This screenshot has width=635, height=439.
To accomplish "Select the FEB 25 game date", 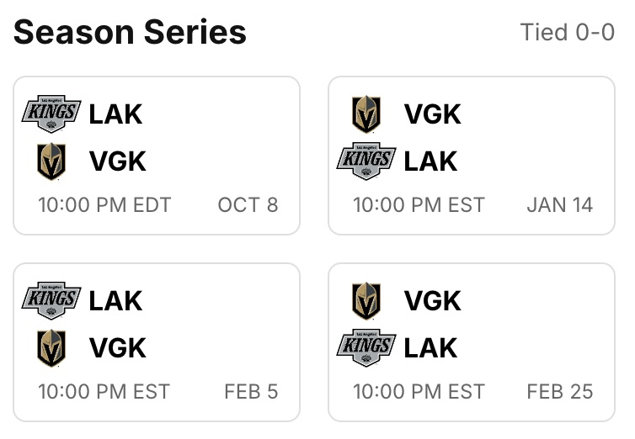I will tap(559, 392).
